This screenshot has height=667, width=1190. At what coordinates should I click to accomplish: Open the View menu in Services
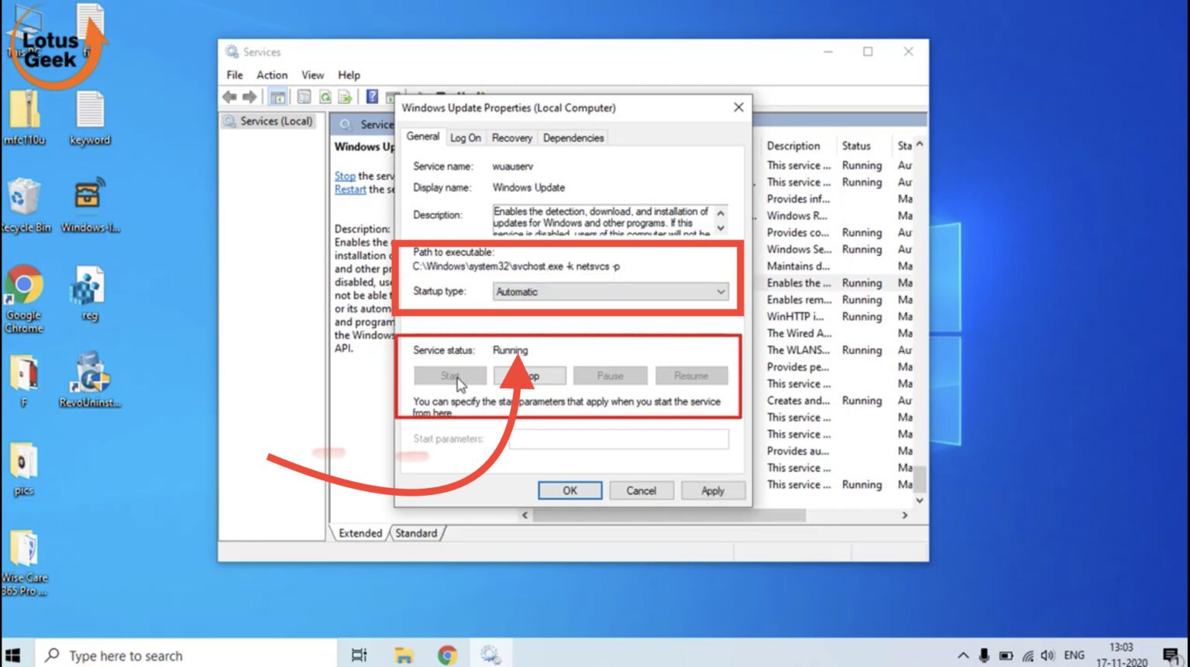313,75
